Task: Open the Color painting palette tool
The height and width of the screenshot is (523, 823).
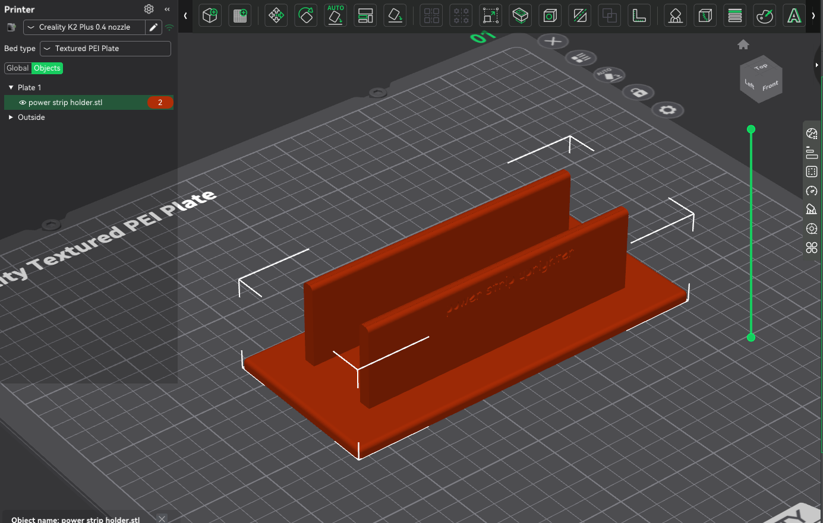Action: (765, 15)
